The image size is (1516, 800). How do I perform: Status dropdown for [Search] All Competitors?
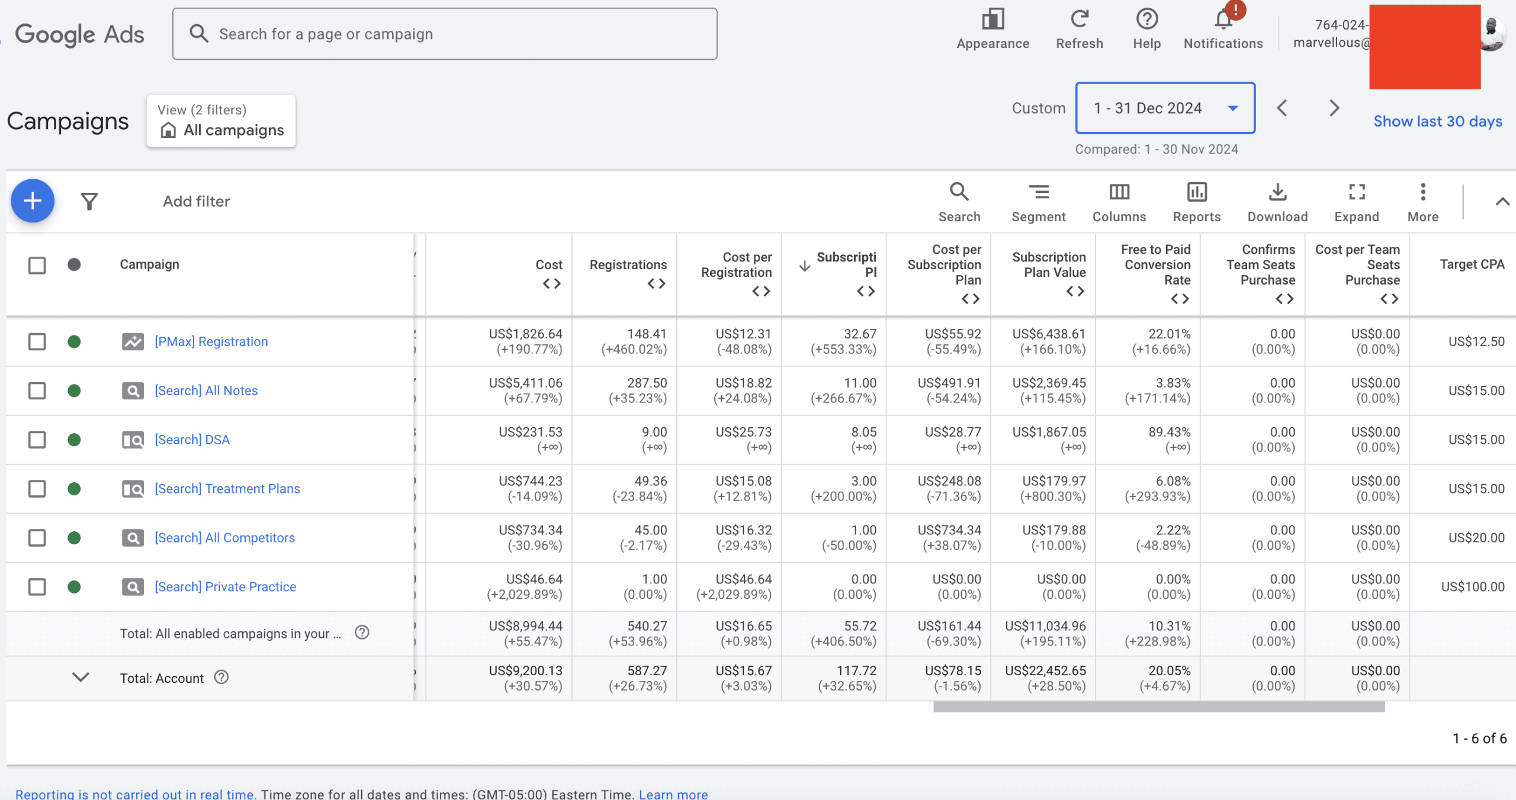click(74, 538)
